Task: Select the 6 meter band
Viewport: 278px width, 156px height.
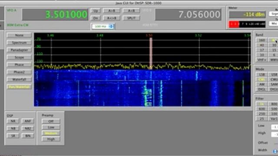Action: click(x=274, y=55)
